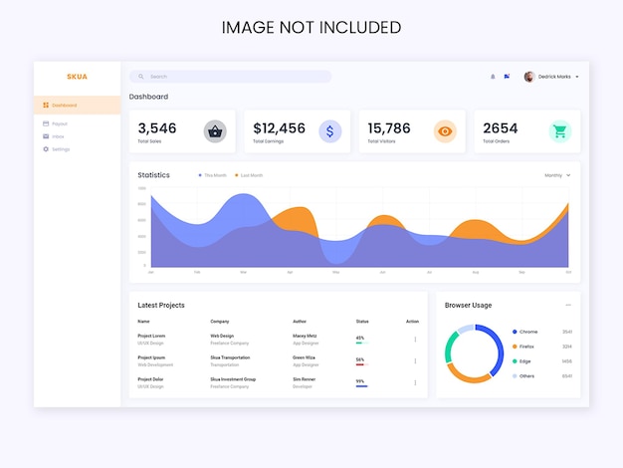This screenshot has width=623, height=468.
Task: Click author Macey Metz
Action: [x=305, y=336]
